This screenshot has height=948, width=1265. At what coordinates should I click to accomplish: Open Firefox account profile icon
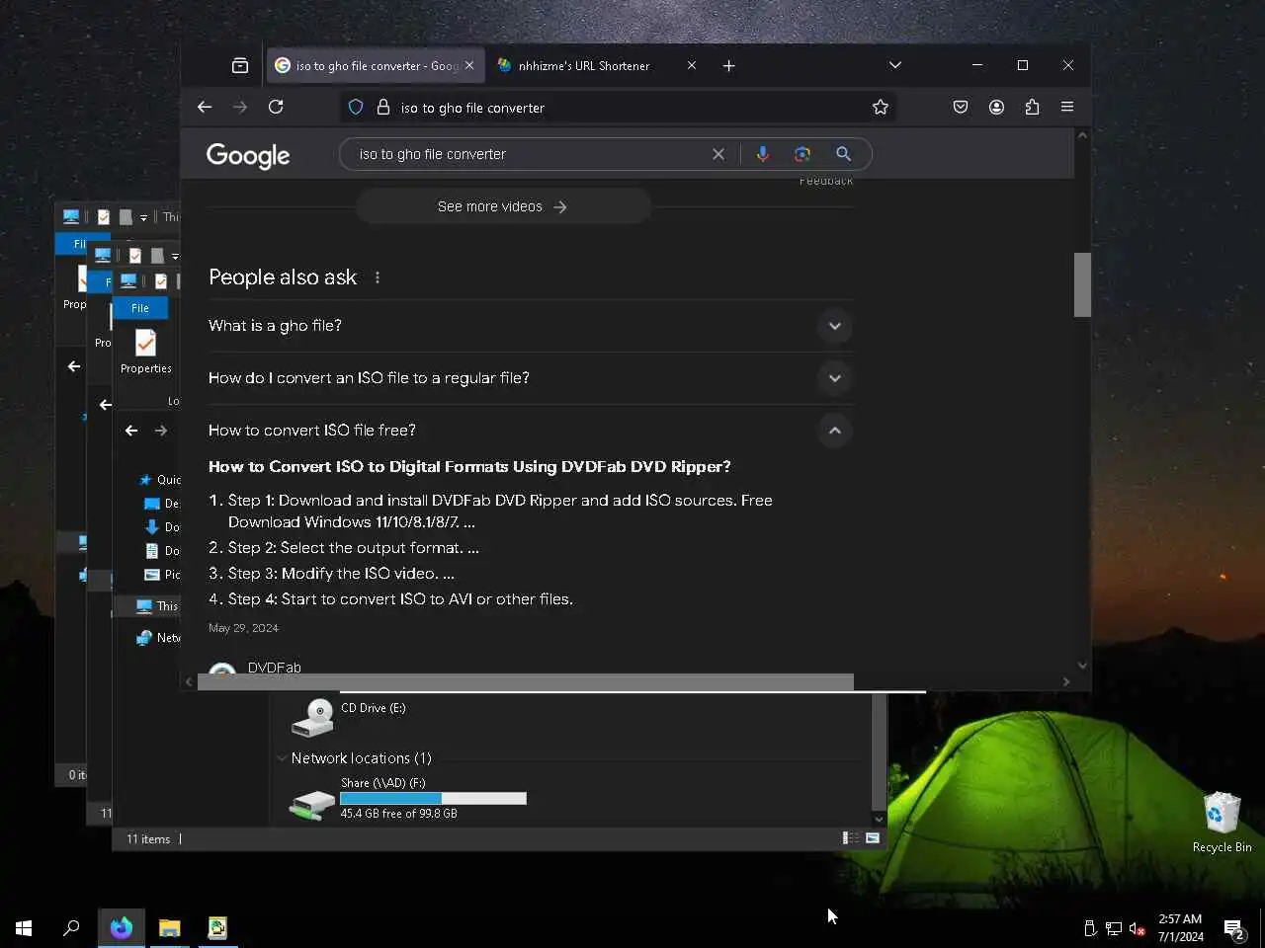(x=996, y=107)
